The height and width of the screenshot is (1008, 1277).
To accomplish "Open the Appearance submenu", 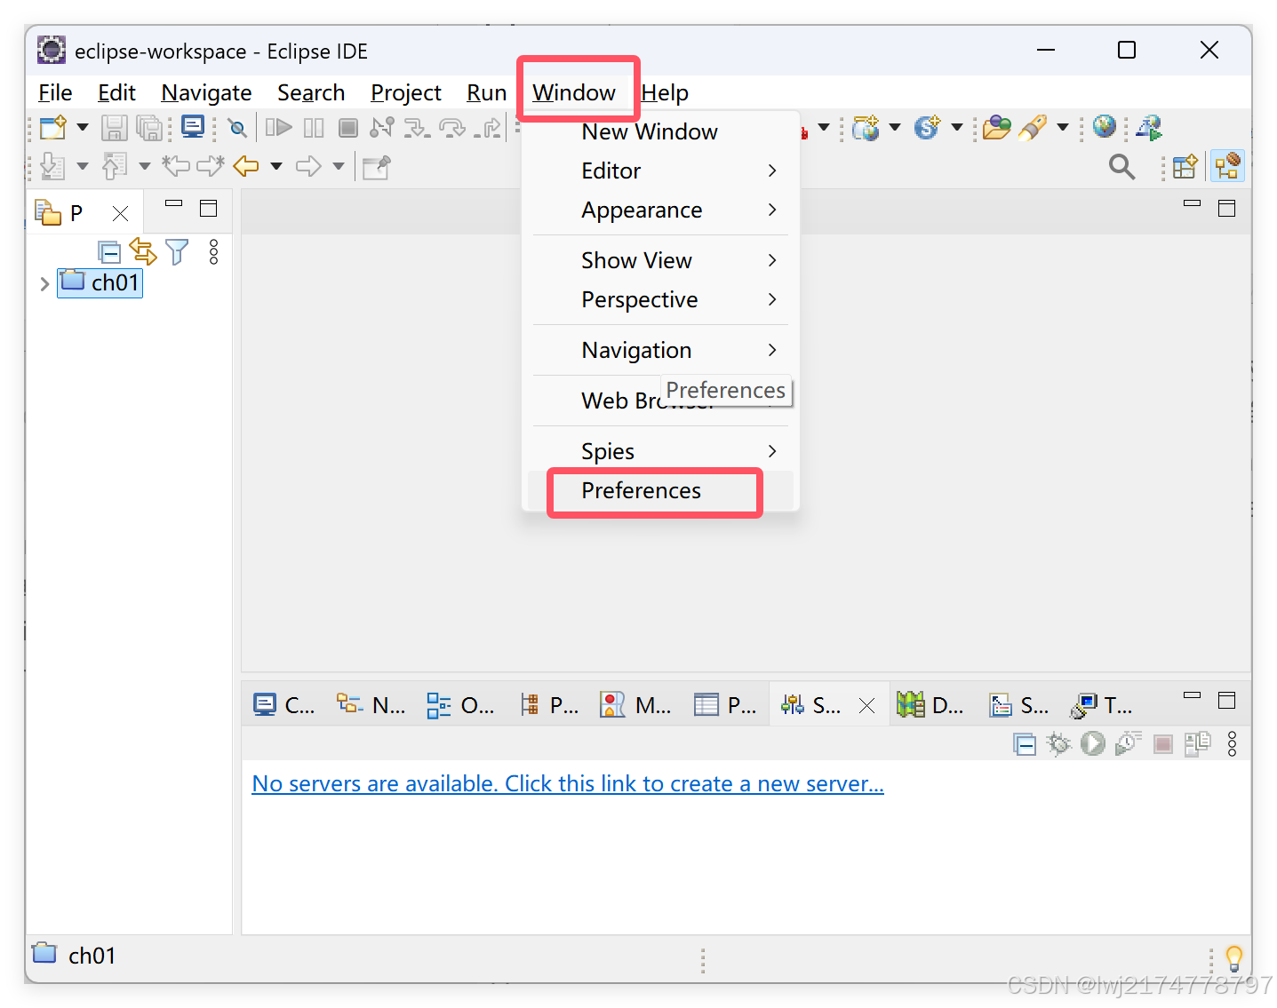I will pyautogui.click(x=660, y=210).
